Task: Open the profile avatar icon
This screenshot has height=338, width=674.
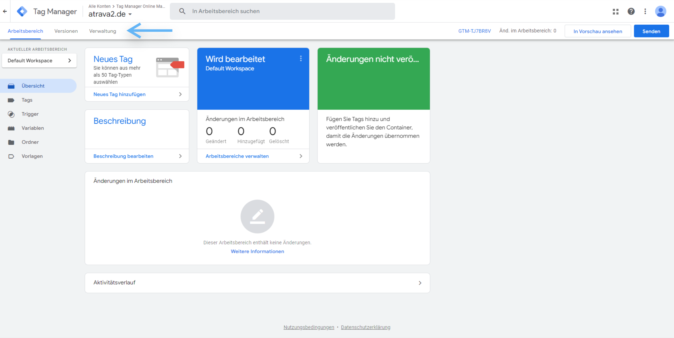Action: [x=661, y=11]
